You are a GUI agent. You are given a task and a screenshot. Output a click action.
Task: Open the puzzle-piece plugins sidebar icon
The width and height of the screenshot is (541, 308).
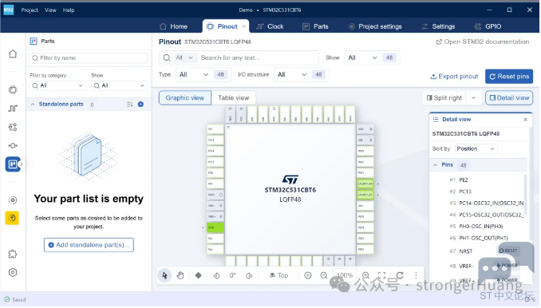click(13, 255)
